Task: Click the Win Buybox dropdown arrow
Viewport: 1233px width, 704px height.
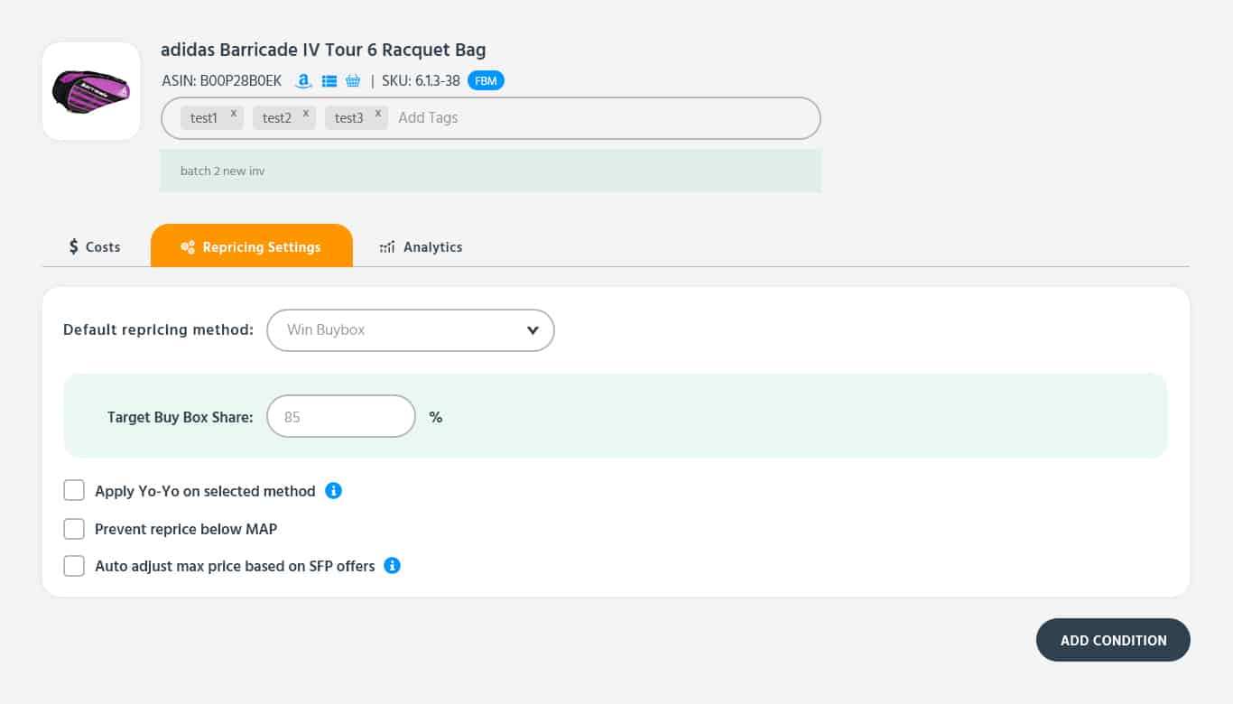Action: (x=533, y=330)
